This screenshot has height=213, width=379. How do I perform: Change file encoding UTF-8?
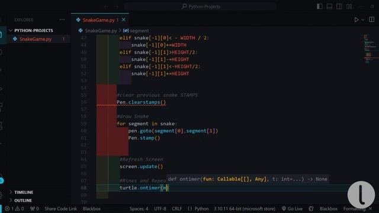click(x=160, y=209)
